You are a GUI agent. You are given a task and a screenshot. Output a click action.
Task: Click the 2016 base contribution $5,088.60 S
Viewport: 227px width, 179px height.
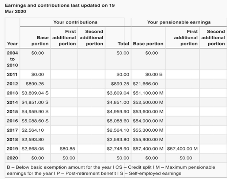35,121
